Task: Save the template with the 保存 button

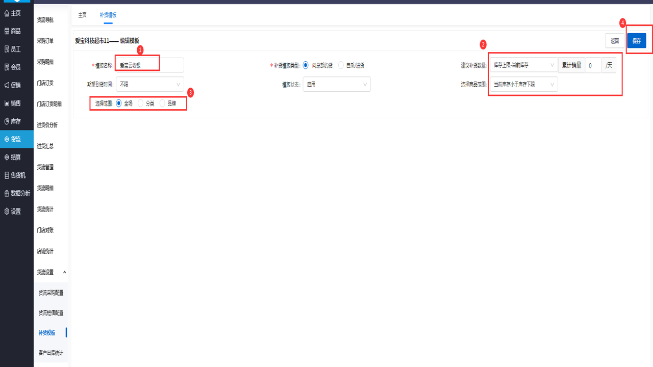Action: pyautogui.click(x=637, y=41)
